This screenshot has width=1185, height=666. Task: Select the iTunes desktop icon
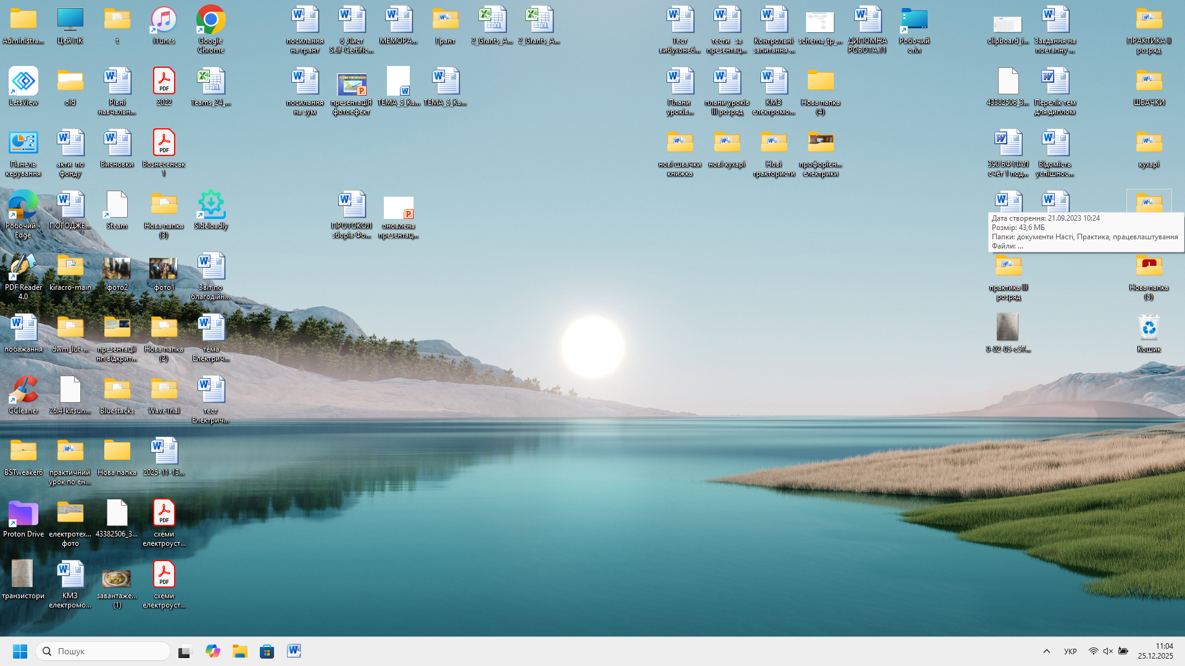coord(164,21)
